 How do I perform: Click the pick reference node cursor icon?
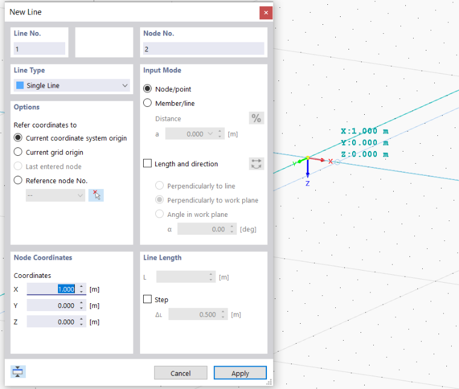pyautogui.click(x=96, y=195)
